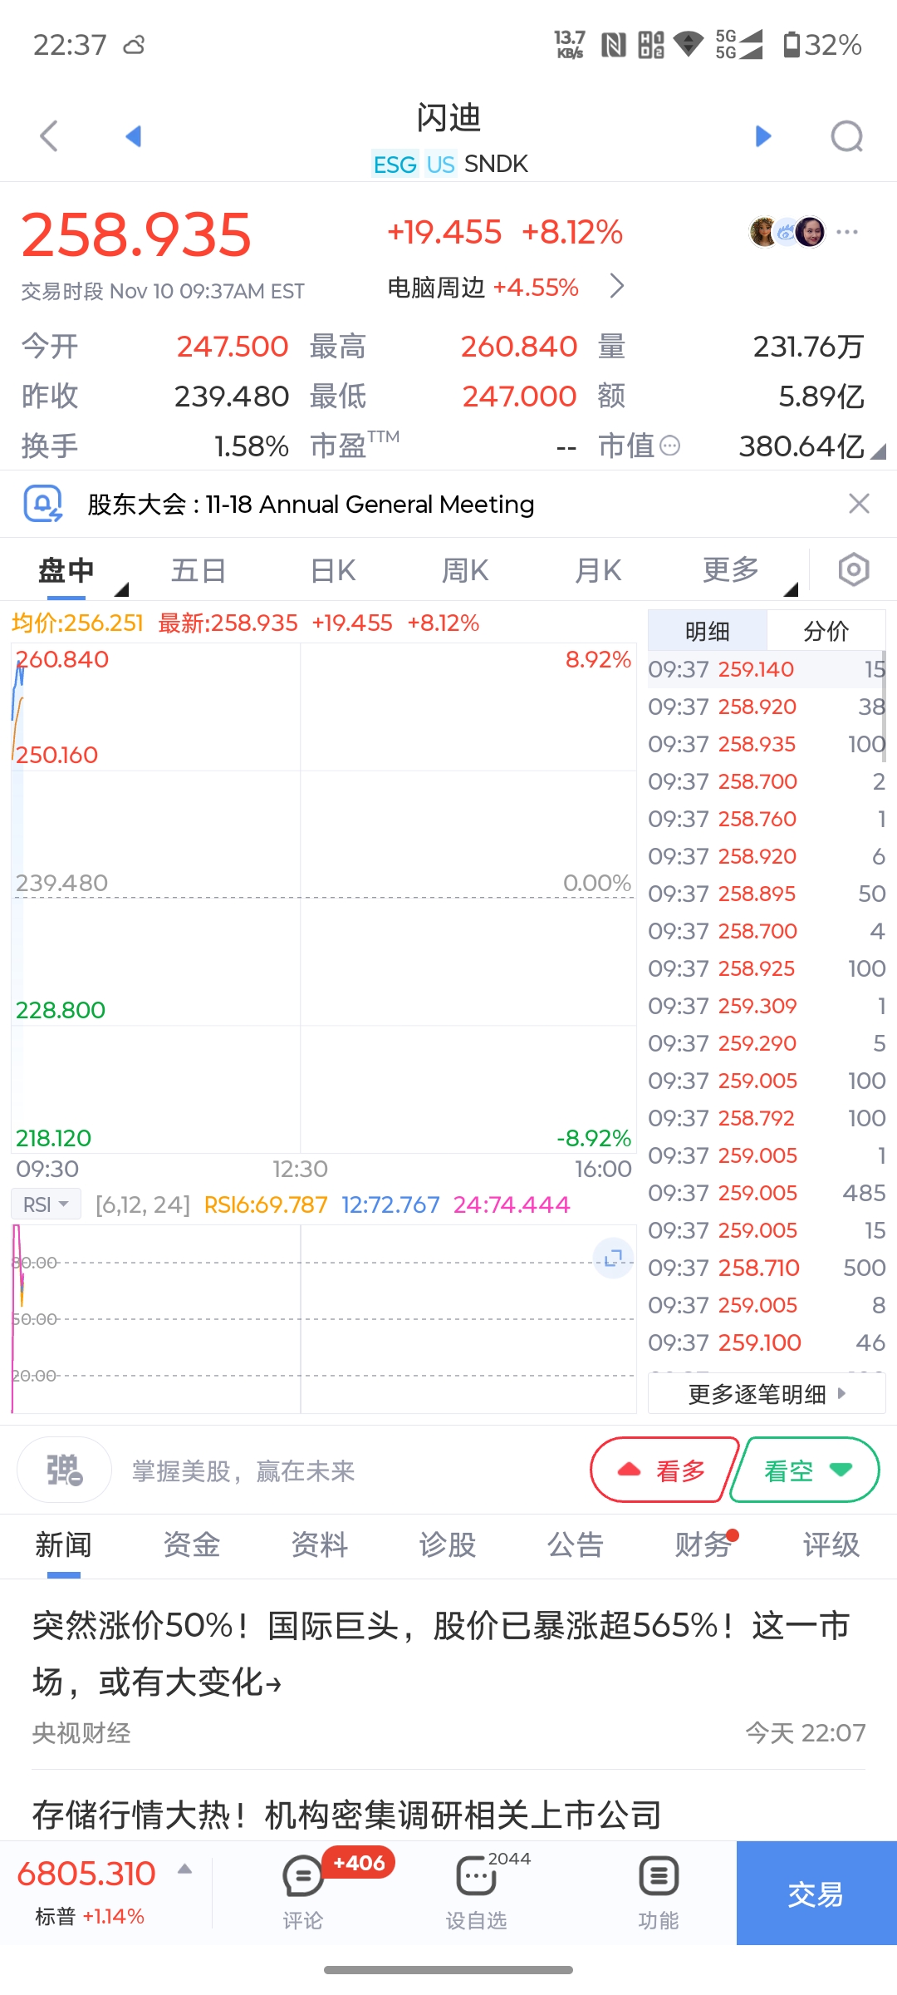This screenshot has width=897, height=1995.
Task: Tap the 6805.310 S&P index value
Action: click(x=86, y=1874)
